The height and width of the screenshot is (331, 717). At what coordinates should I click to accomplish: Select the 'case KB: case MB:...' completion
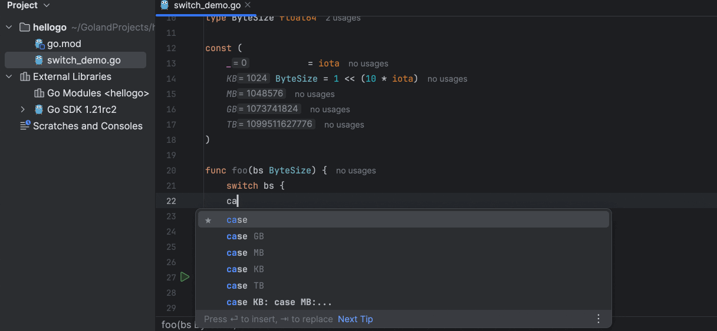point(279,302)
